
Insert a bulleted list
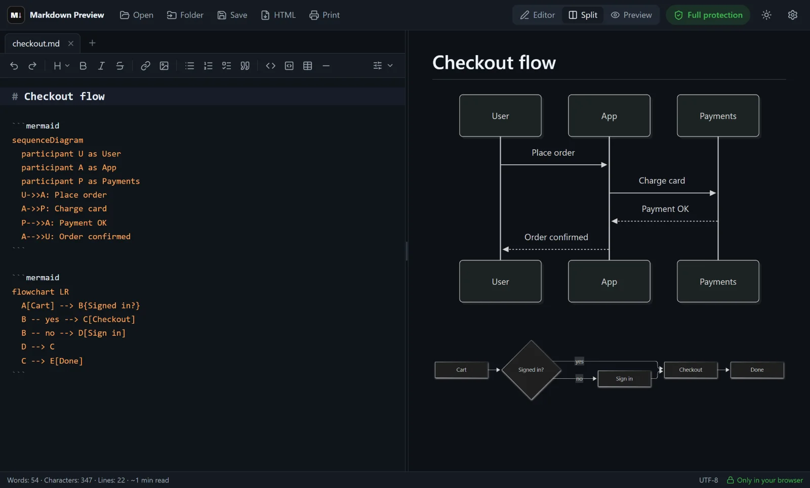[190, 66]
